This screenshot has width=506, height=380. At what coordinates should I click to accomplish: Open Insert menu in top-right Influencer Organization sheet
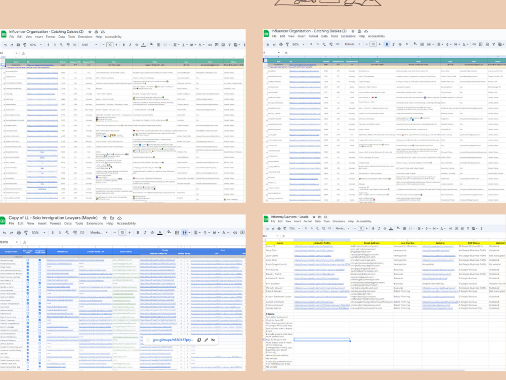point(302,36)
